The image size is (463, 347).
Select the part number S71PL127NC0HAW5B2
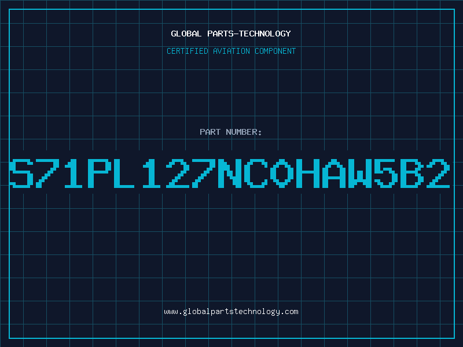pos(230,173)
